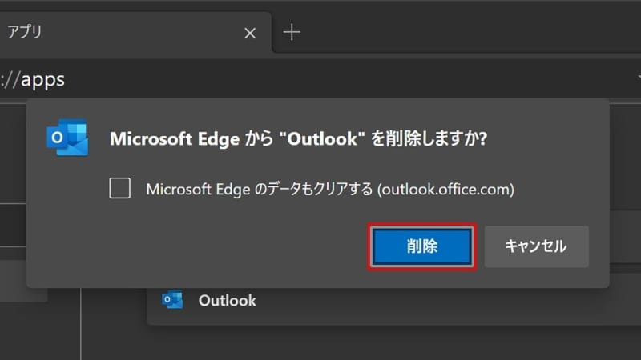641x360 pixels.
Task: Click the large Outlook icon in dialog
Action: click(x=67, y=137)
